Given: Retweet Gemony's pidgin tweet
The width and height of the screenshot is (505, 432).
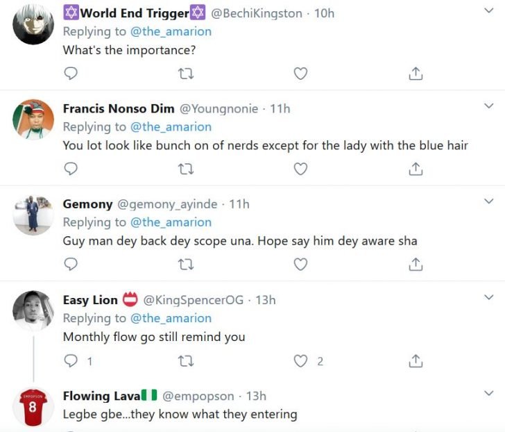Looking at the screenshot, I should click(185, 264).
